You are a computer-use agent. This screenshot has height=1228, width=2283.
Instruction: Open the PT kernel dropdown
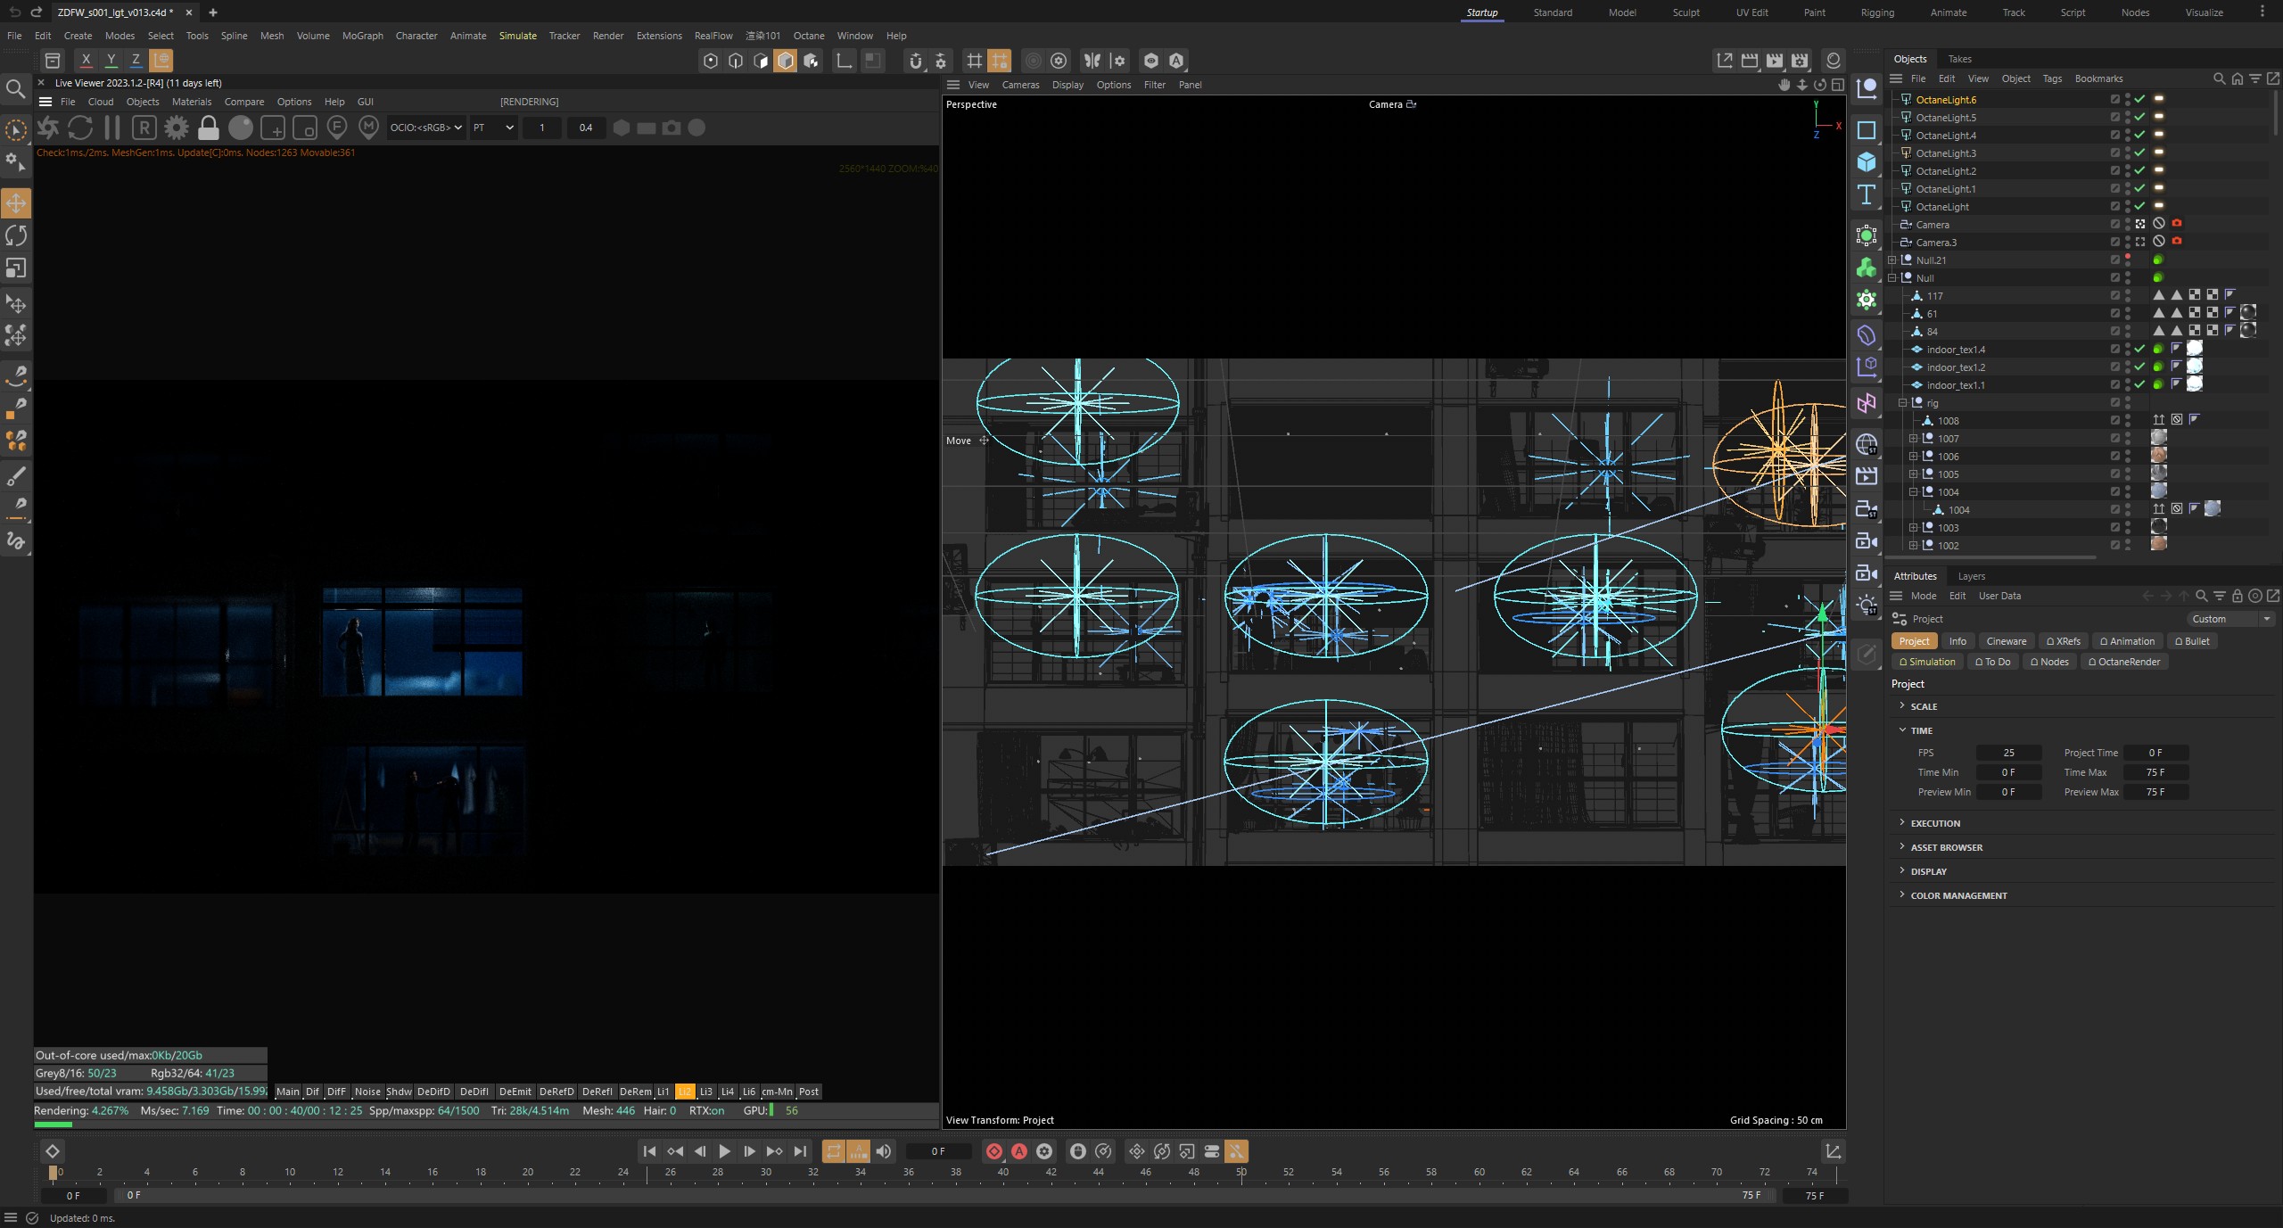pyautogui.click(x=493, y=128)
